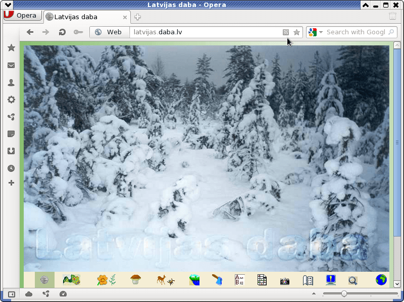Open the flower and plants icon
404x302 pixels.
pyautogui.click(x=106, y=280)
